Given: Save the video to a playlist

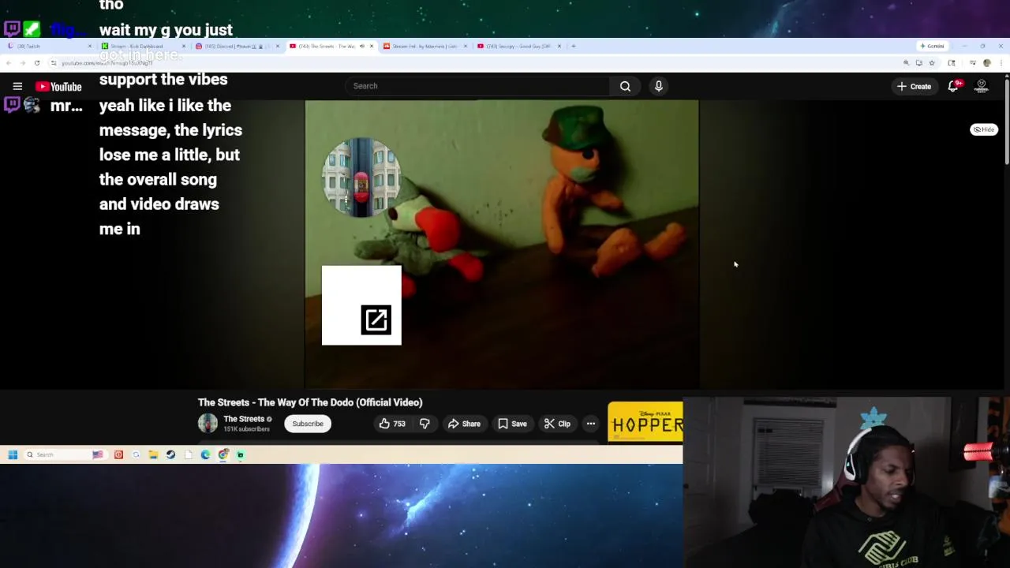Looking at the screenshot, I should point(512,424).
